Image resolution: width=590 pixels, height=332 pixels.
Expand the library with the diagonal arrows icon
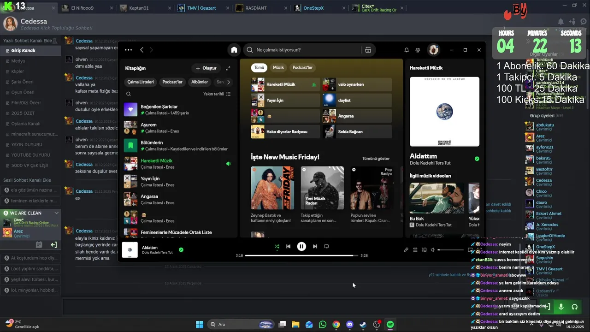click(x=228, y=68)
